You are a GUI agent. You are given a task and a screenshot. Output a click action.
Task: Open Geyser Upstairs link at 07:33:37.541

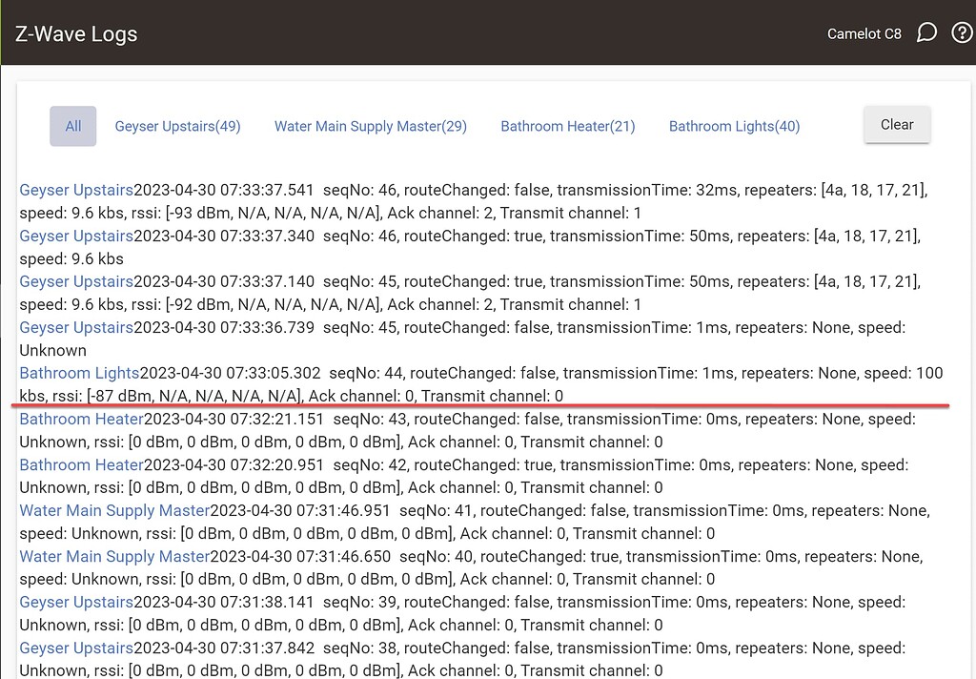point(76,190)
